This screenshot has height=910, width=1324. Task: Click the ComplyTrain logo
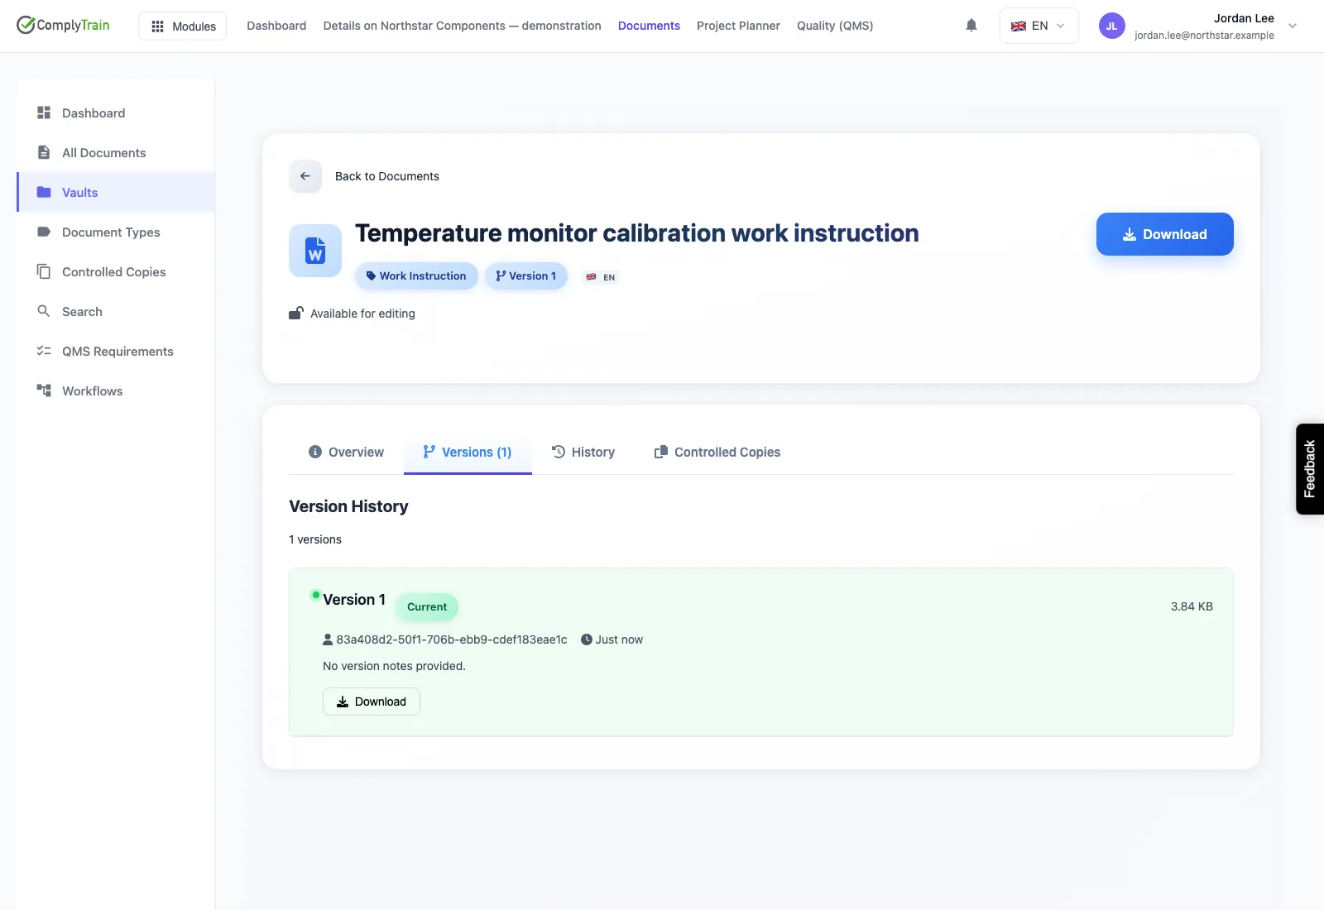click(63, 25)
